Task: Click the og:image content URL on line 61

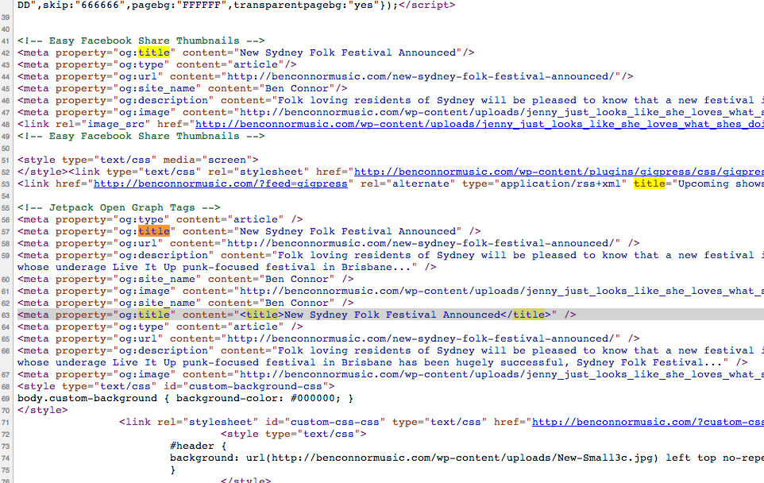Action: 502,292
